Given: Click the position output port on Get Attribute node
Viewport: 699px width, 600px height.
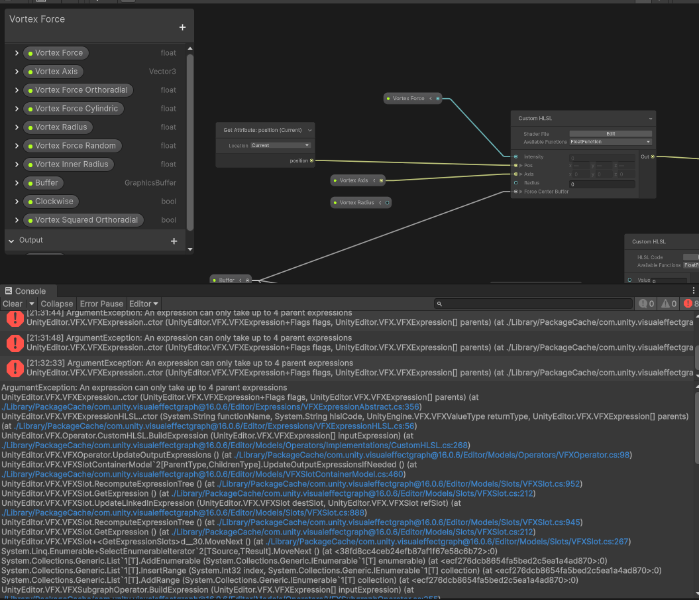Looking at the screenshot, I should [311, 160].
